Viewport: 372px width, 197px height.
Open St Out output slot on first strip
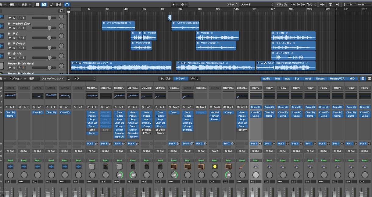pyautogui.click(x=10, y=151)
